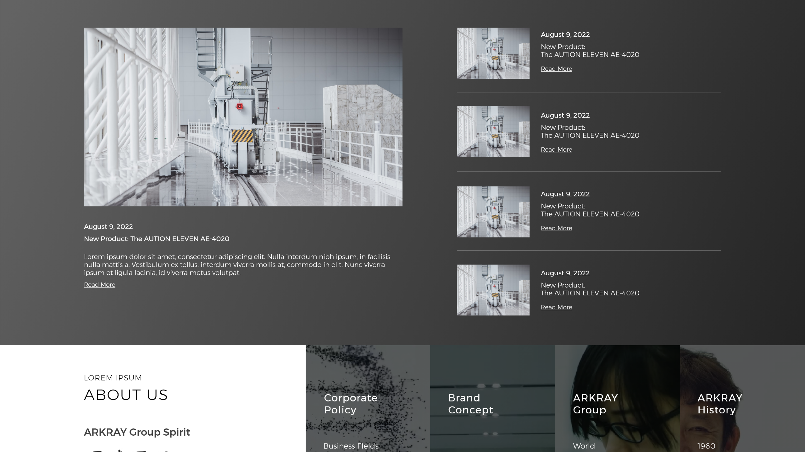Click the ARKRAY Group Spirit heading
Viewport: 805px width, 452px height.
tap(137, 432)
